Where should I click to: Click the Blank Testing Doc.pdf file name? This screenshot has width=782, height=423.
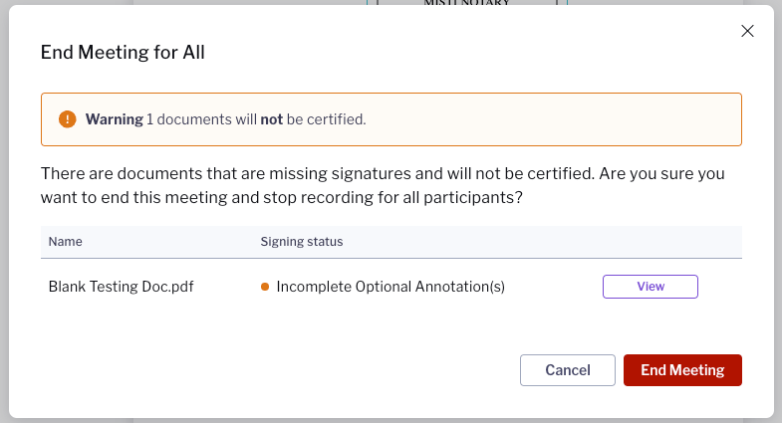click(121, 287)
